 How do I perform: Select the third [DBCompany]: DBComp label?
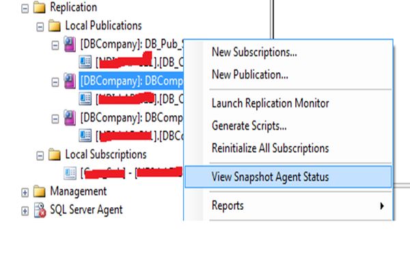(x=132, y=118)
